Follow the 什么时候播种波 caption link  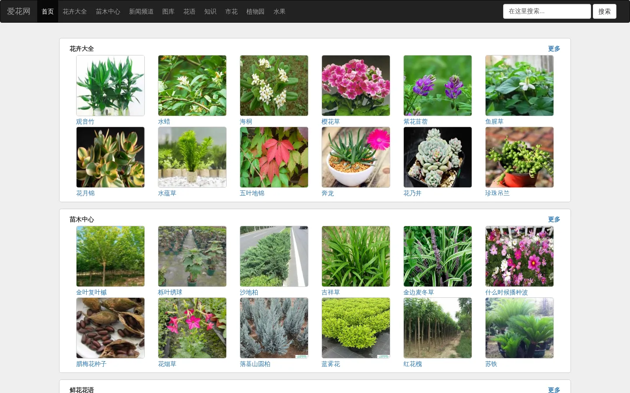[x=507, y=292]
